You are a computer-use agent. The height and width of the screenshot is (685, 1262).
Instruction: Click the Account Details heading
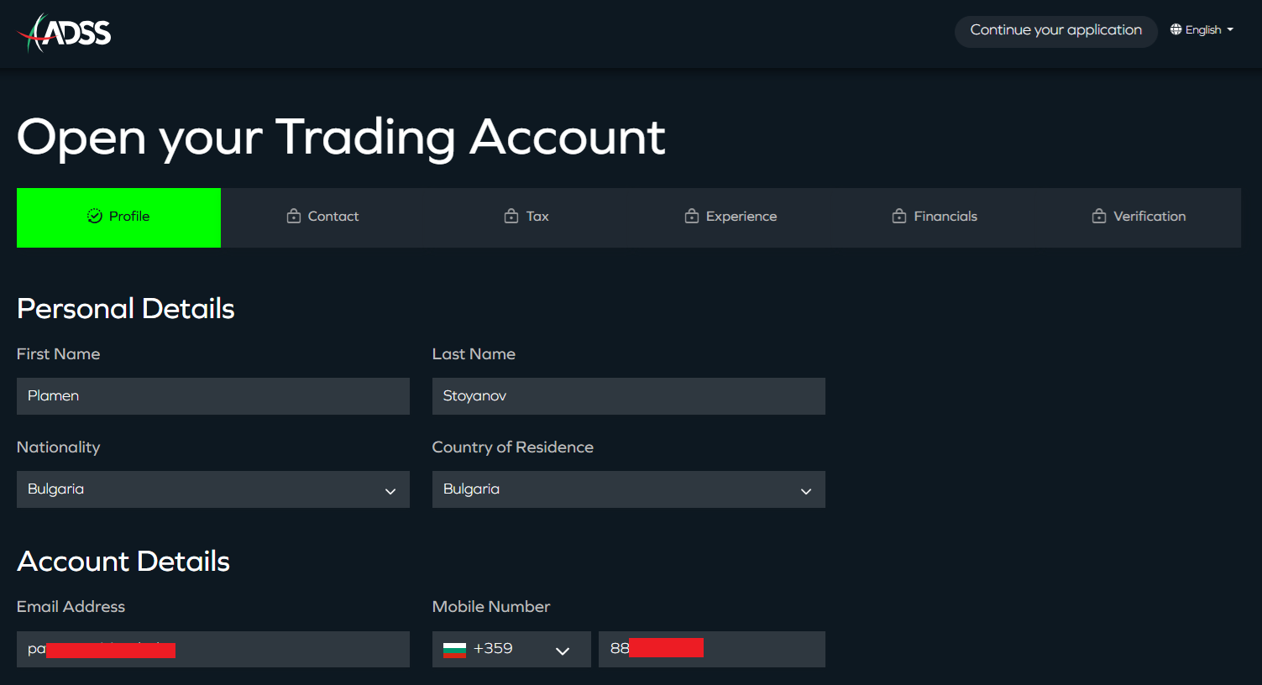coord(123,562)
